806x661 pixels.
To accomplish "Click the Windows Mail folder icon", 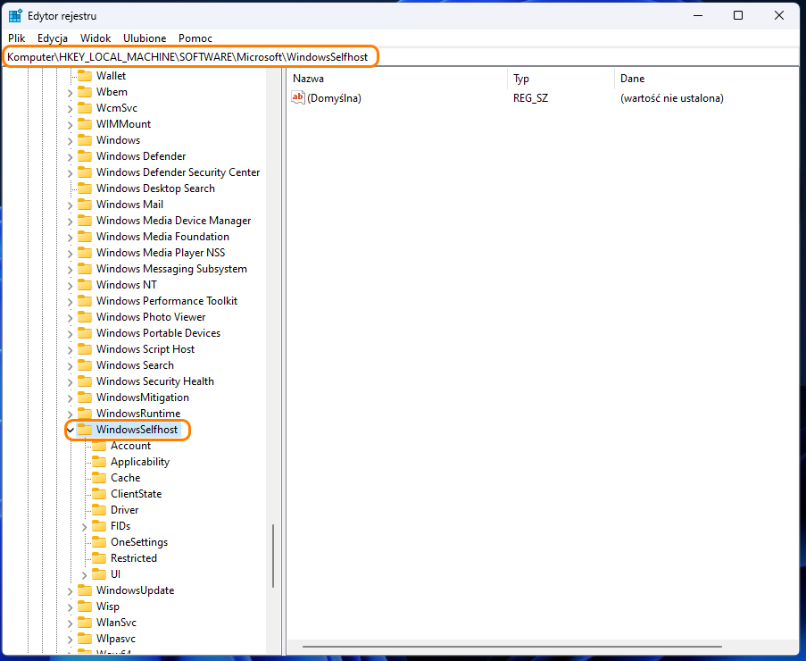I will pyautogui.click(x=84, y=205).
